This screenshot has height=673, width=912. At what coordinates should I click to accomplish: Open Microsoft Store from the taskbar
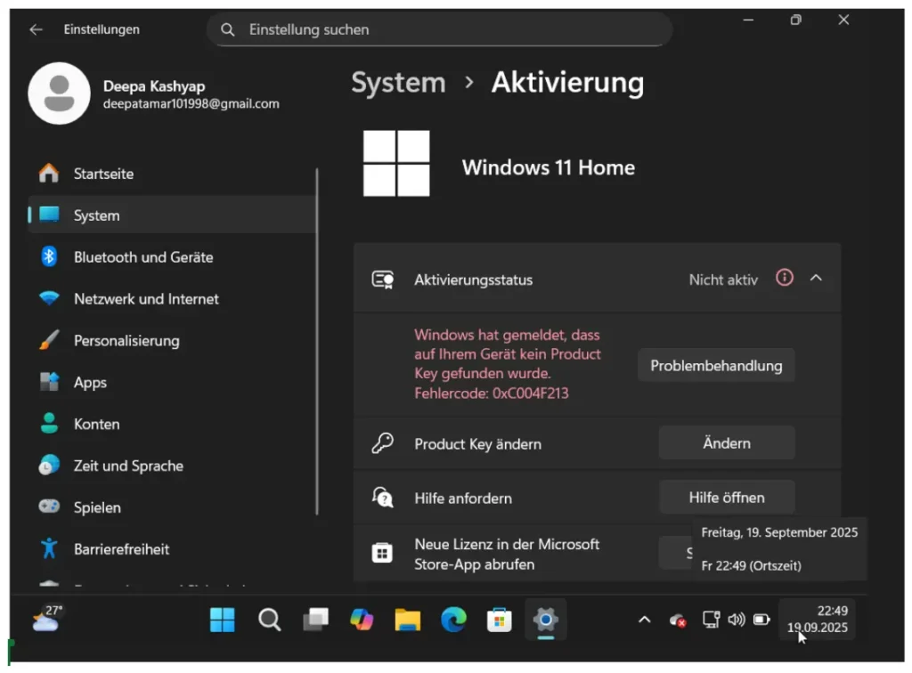(499, 620)
